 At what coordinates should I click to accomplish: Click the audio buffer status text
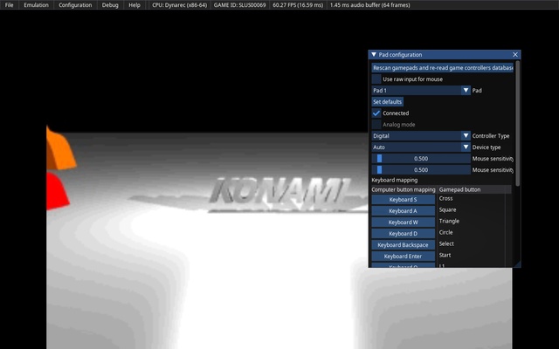370,5
